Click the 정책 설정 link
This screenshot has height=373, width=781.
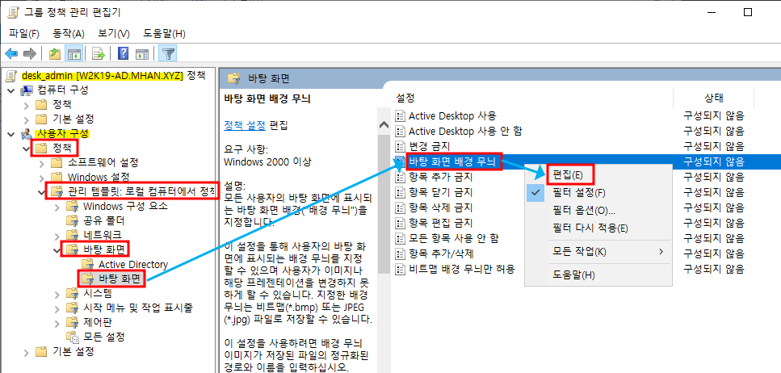click(245, 125)
